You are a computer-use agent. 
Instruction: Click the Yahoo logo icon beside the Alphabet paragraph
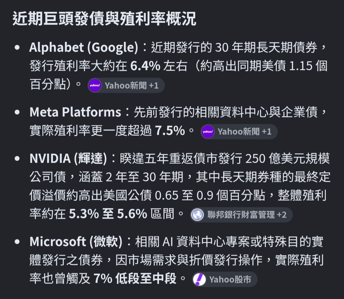(95, 85)
